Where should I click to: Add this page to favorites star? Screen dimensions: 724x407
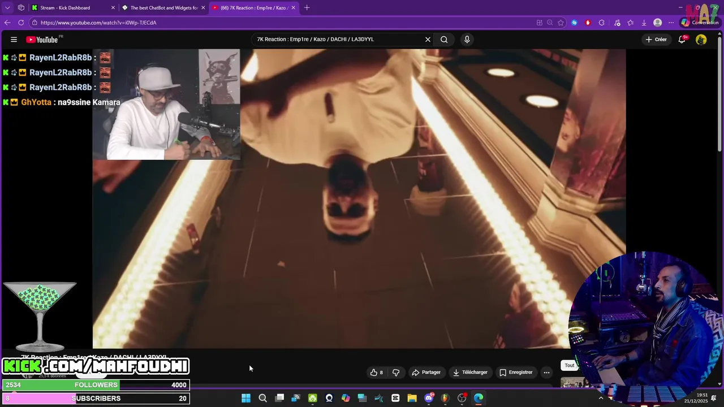(x=561, y=23)
